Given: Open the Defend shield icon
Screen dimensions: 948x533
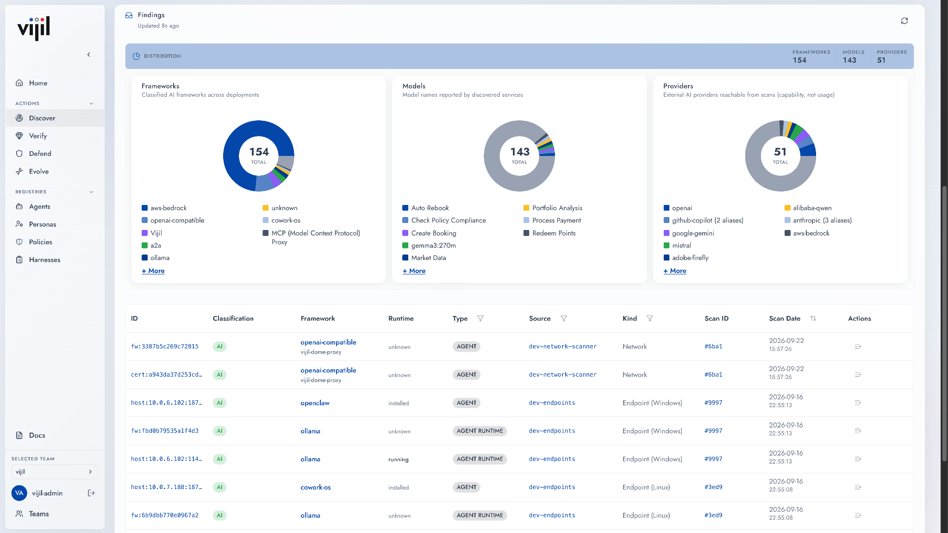Looking at the screenshot, I should click(x=19, y=154).
